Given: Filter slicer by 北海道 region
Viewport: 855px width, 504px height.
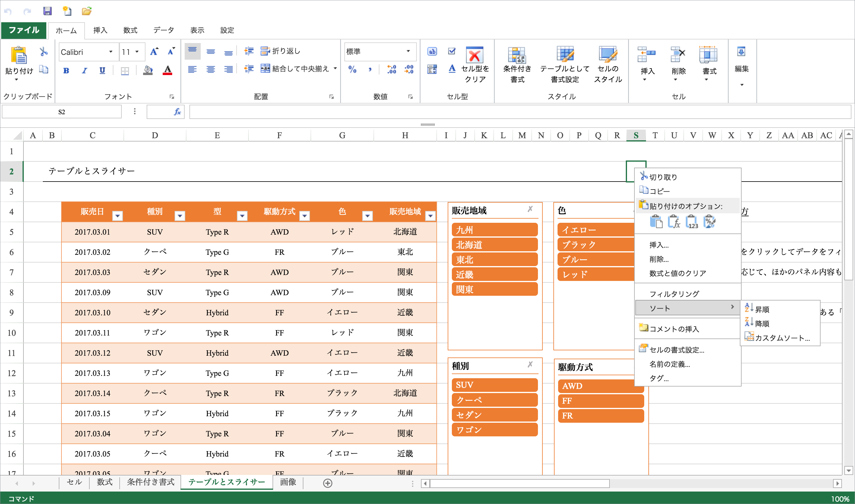Looking at the screenshot, I should coord(495,244).
